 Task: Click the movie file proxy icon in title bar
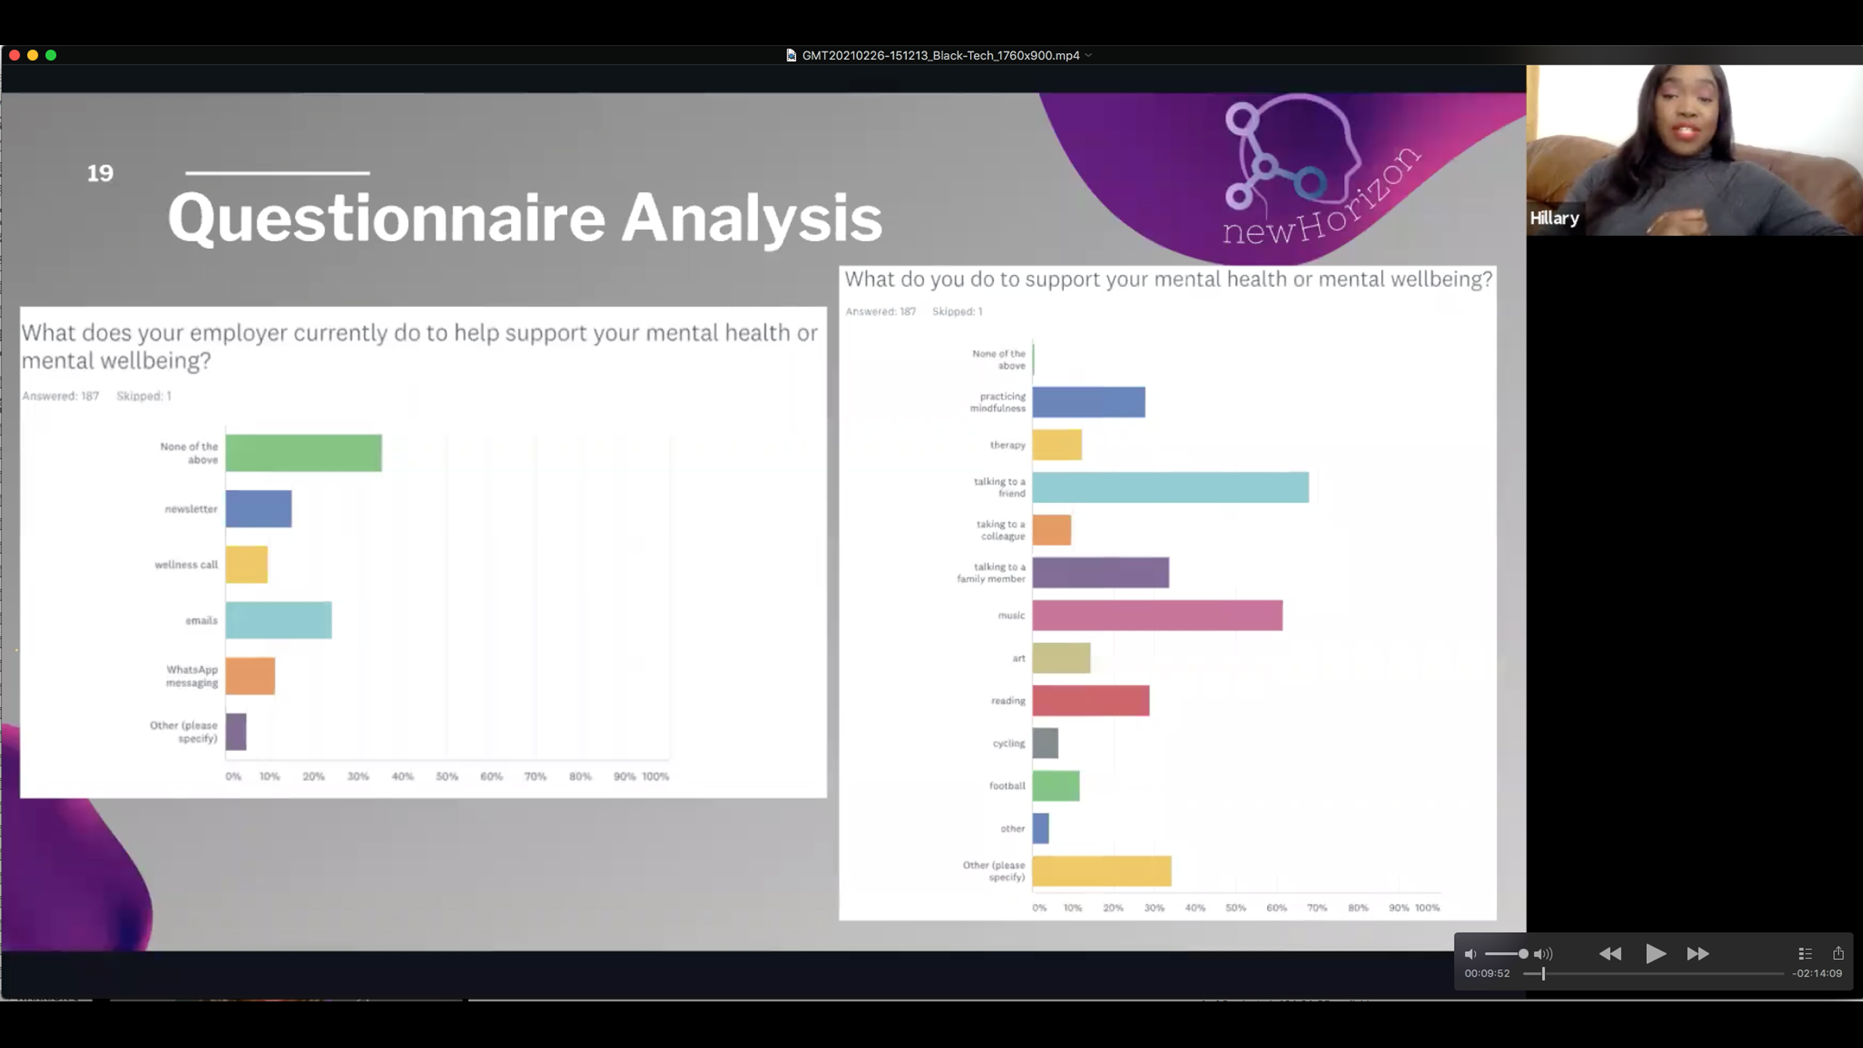tap(791, 55)
